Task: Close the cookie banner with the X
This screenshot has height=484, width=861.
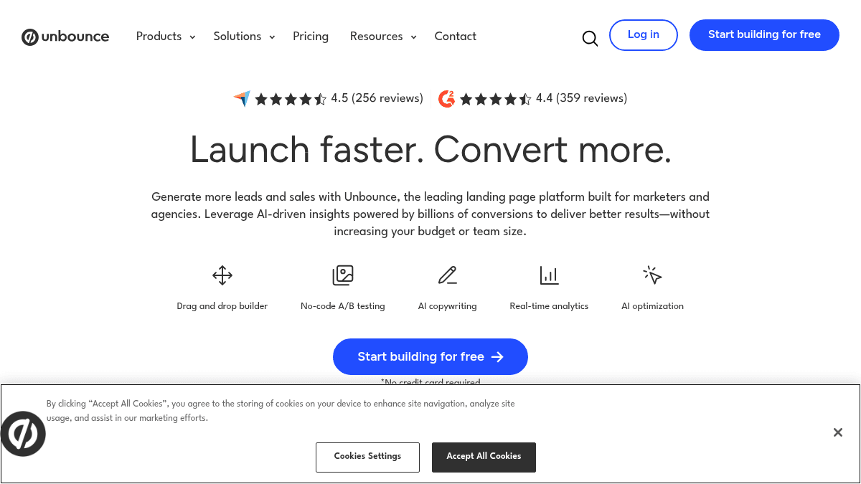Action: pos(837,432)
